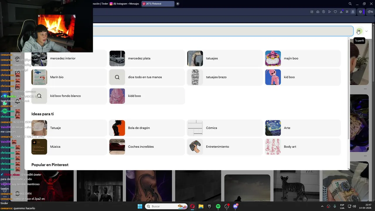Click the tab search magnifier icon
Screen dimensions: 375x211
click(x=350, y=4)
